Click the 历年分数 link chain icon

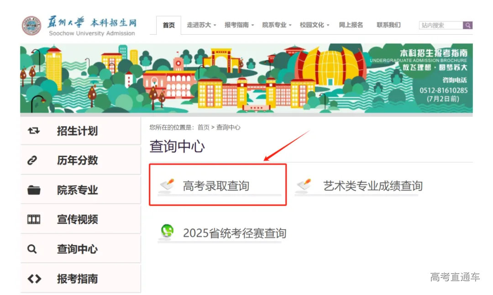click(32, 161)
